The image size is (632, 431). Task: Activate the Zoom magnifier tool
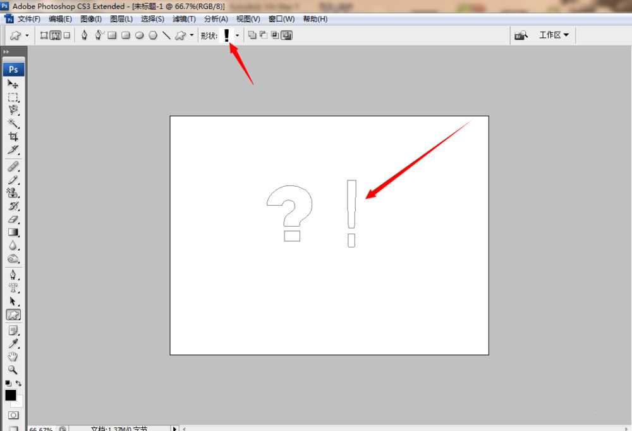pyautogui.click(x=13, y=370)
